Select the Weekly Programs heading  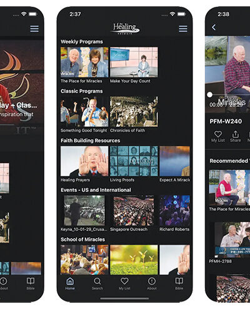pos(82,42)
